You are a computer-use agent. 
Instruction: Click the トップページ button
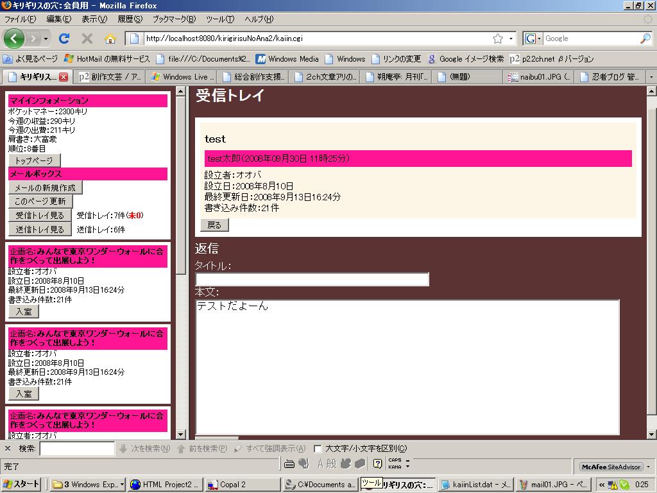click(x=35, y=160)
